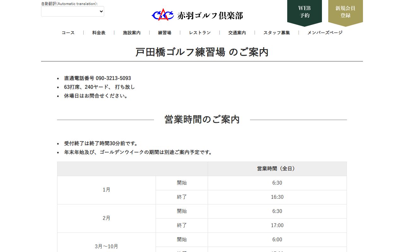
Task: Click the 自動翻訳(Automatic translation) label
Action: tap(69, 3)
